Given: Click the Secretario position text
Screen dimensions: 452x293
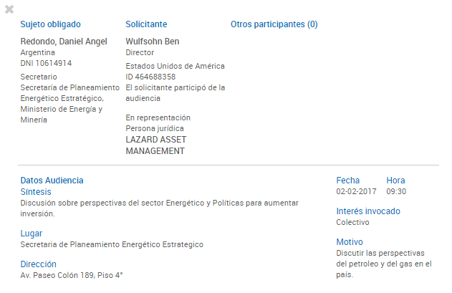Looking at the screenshot, I should (39, 77).
